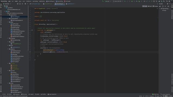Open AndroidManifest.xml in project tree
This screenshot has width=173, height=97.
click(x=14, y=10)
